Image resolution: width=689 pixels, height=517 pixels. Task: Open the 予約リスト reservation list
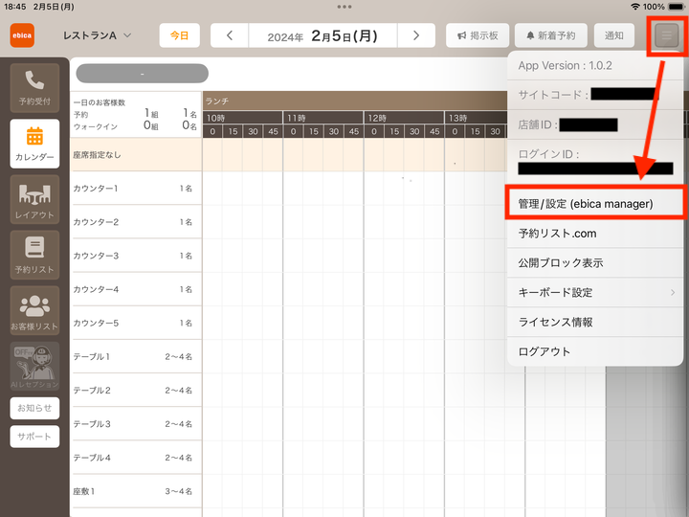pos(34,255)
